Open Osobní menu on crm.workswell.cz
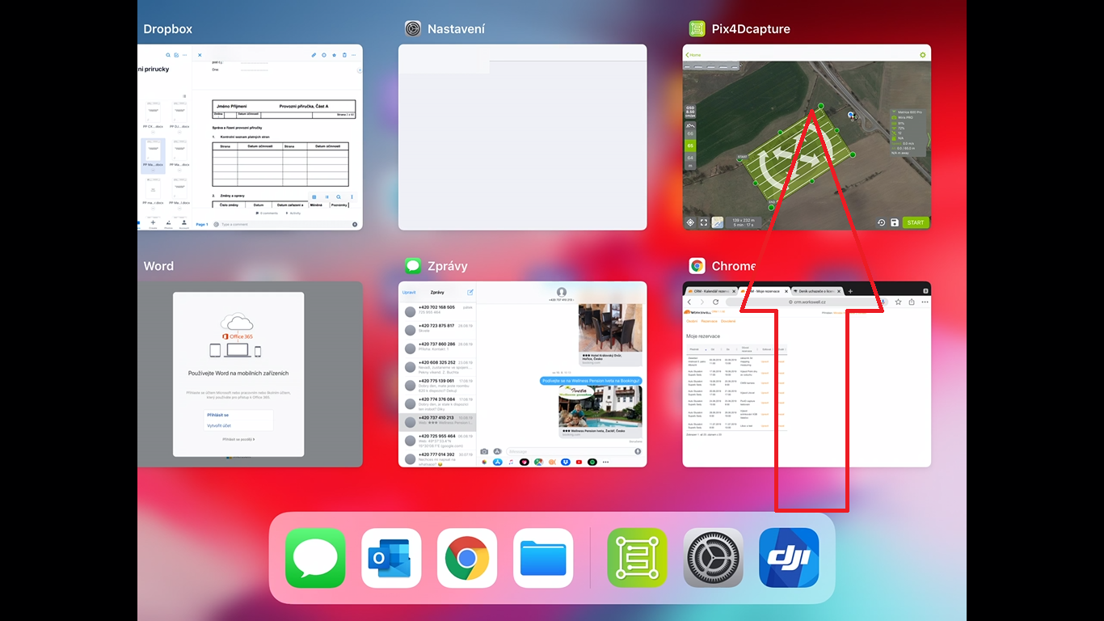The image size is (1104, 621). pos(692,321)
